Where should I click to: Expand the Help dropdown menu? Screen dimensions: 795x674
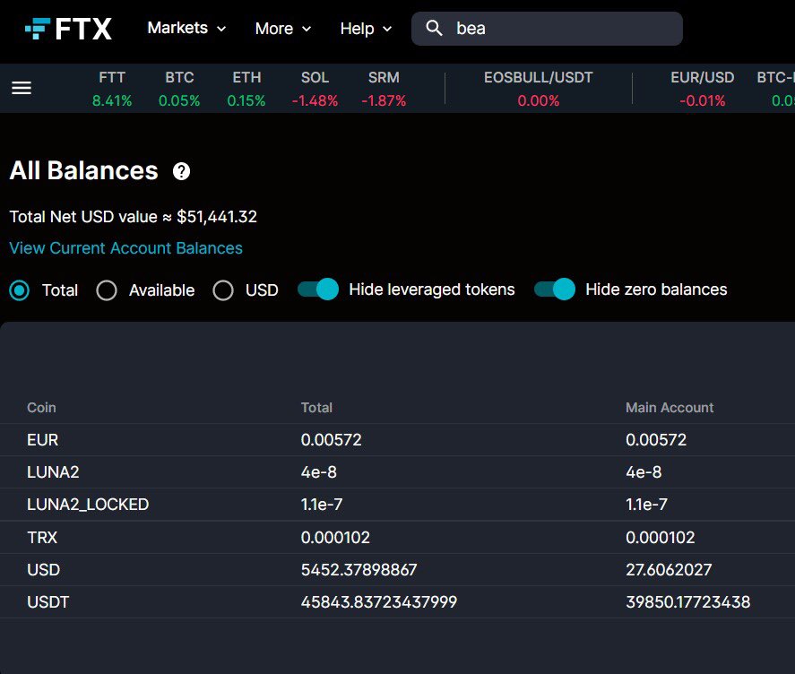click(x=366, y=29)
